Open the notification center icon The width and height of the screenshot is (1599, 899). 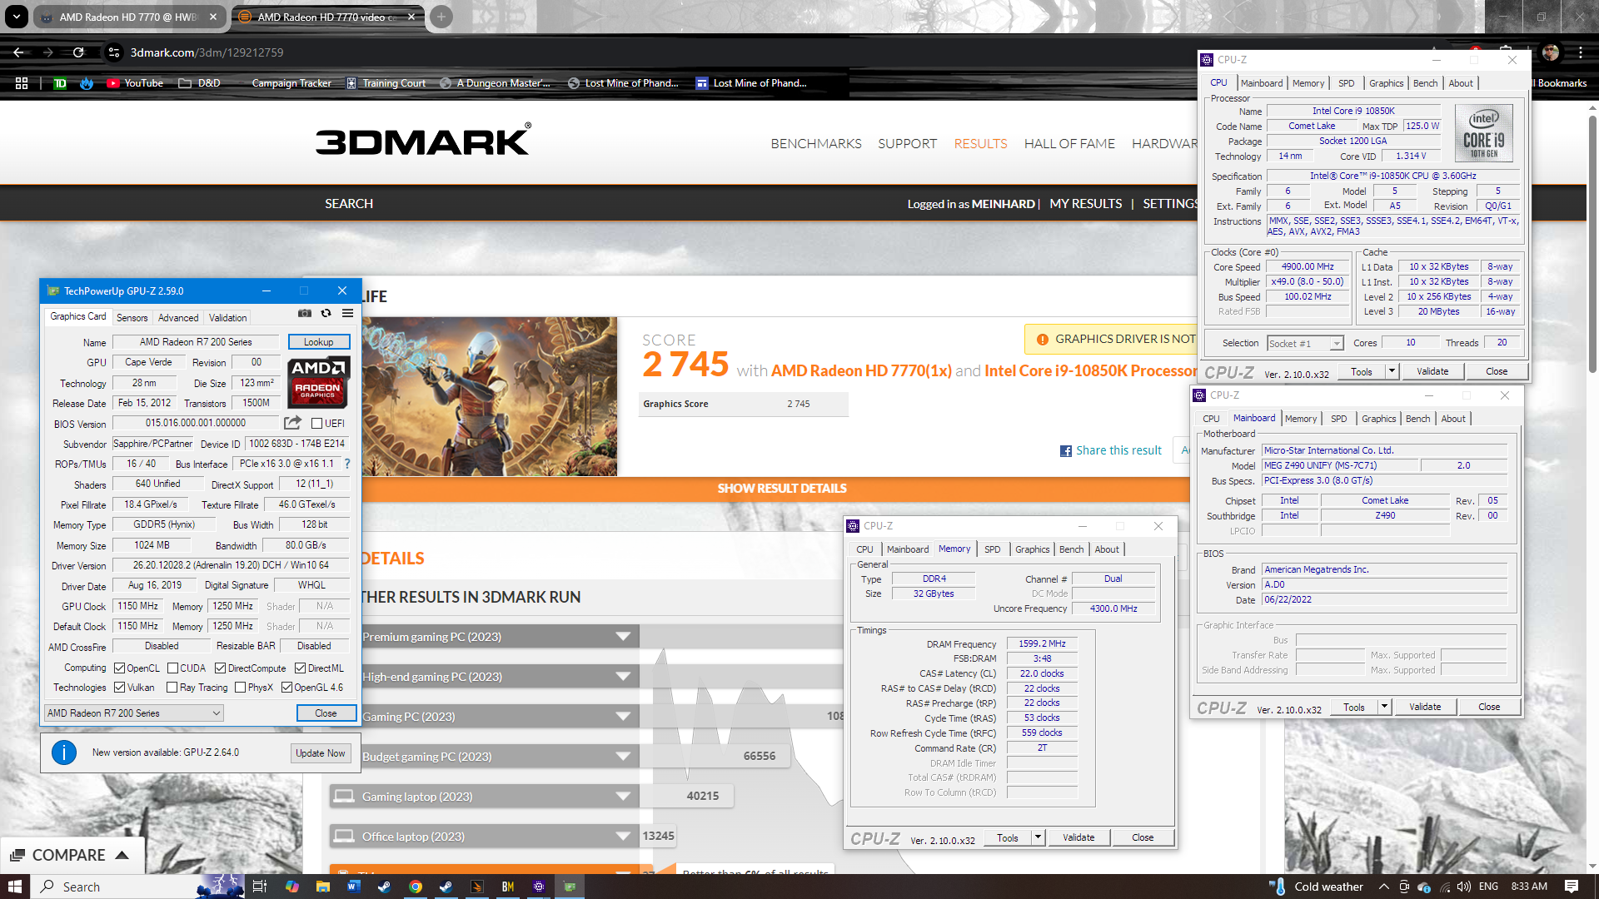[x=1572, y=887]
